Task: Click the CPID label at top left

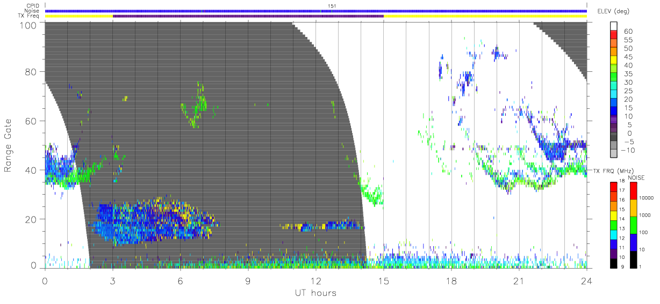Action: [33, 5]
